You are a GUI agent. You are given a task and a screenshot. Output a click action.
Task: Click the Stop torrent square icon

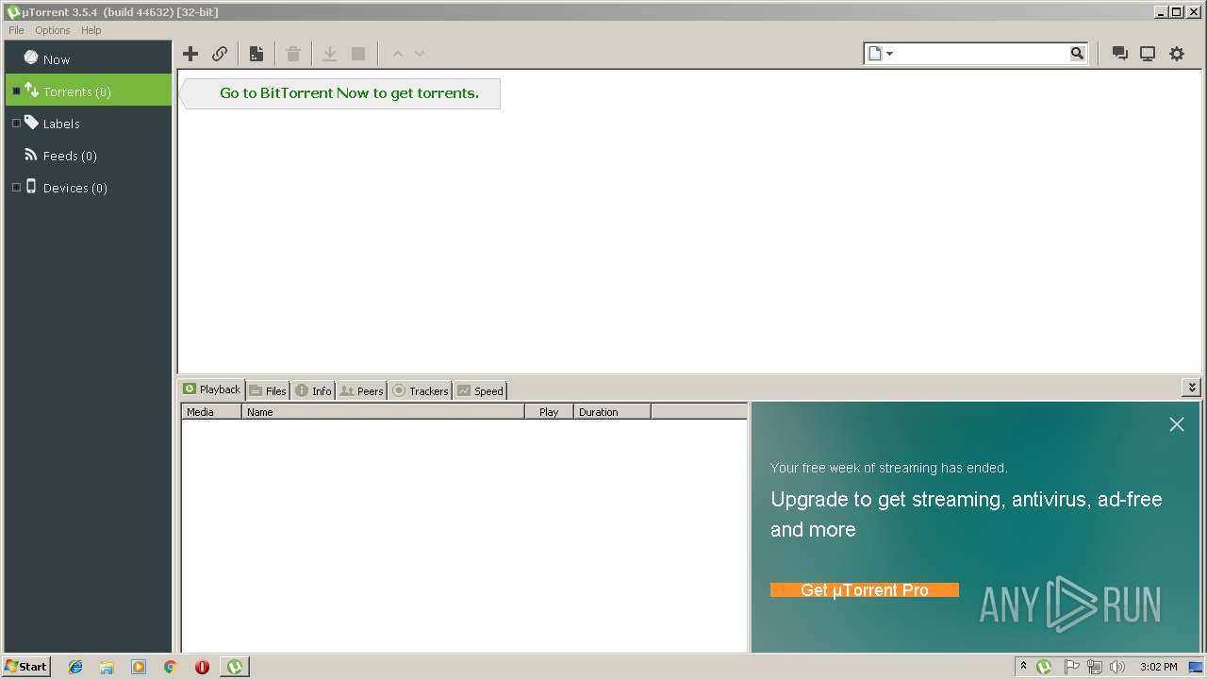(358, 54)
